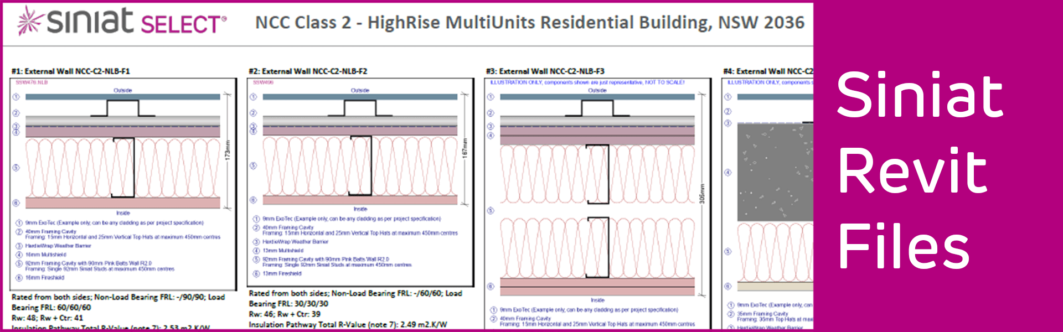Click system code "SSW476.NLB" in wall #1

[32, 82]
